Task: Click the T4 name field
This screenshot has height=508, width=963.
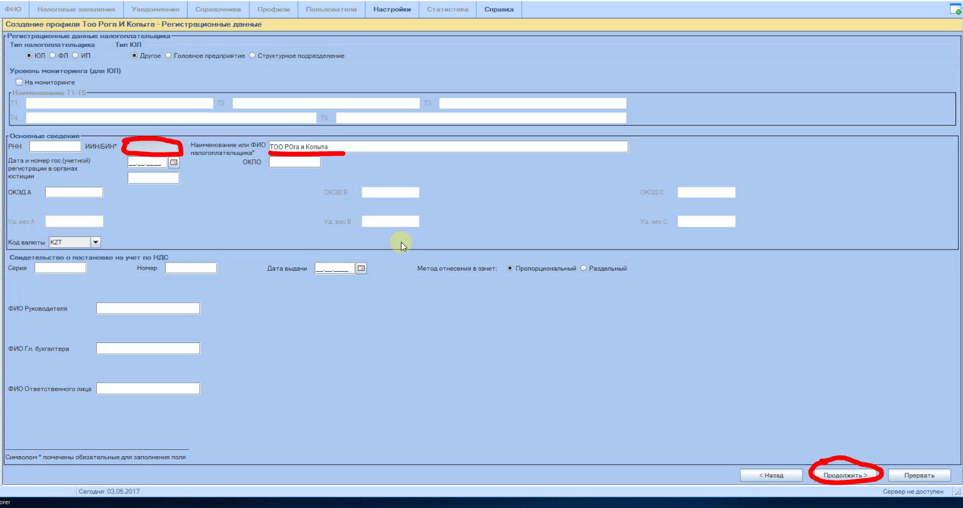Action: point(171,117)
